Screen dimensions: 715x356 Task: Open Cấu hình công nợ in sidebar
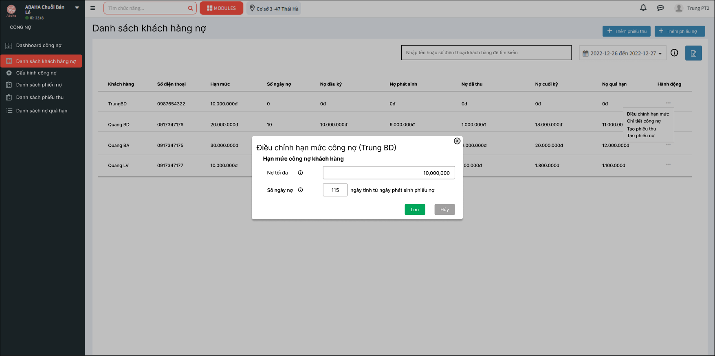pos(36,73)
